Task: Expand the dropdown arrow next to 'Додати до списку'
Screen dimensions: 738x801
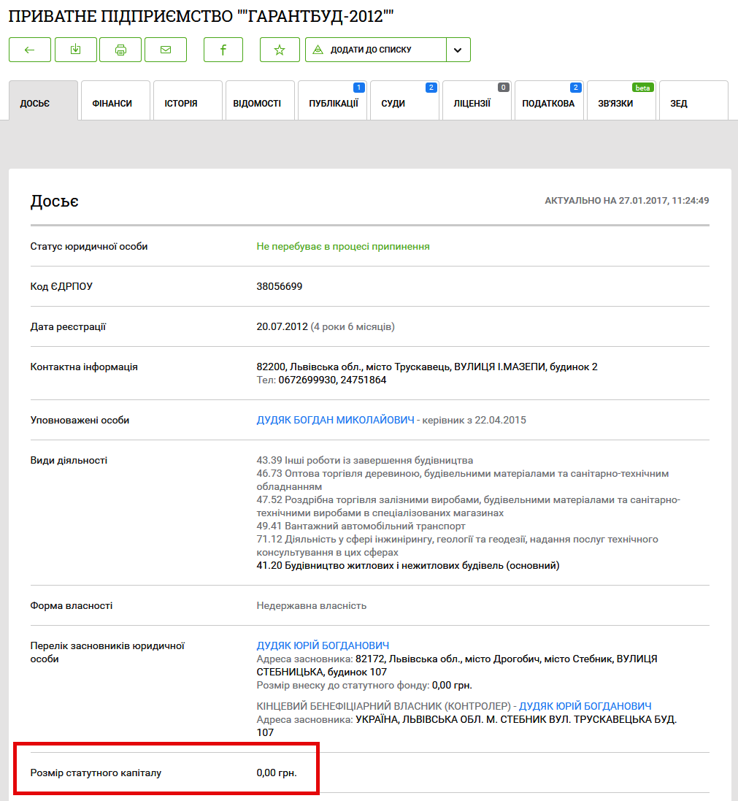Action: [x=458, y=50]
